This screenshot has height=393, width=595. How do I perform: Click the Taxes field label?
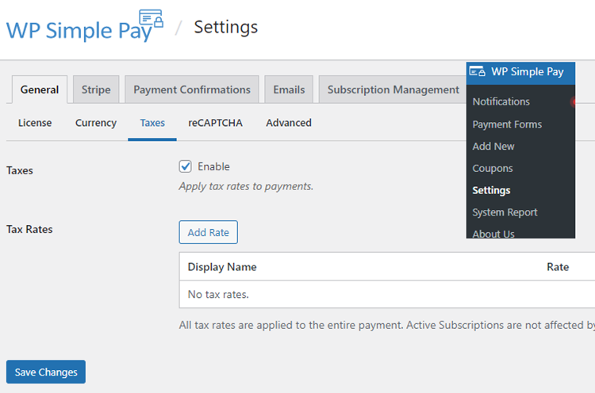coord(19,170)
